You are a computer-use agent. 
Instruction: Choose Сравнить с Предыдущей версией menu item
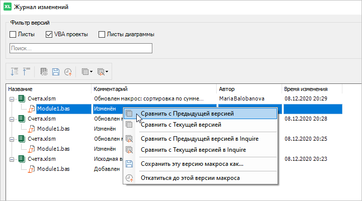201,114
